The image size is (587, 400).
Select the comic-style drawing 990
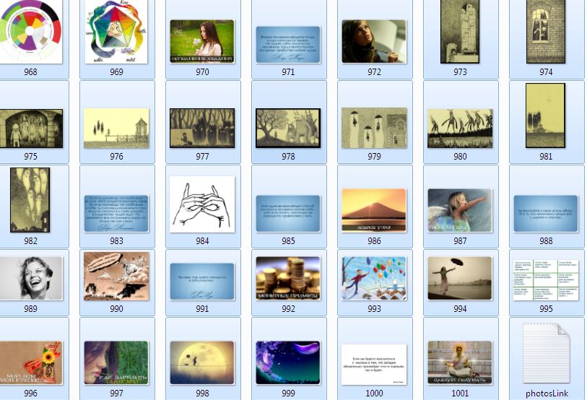point(116,276)
